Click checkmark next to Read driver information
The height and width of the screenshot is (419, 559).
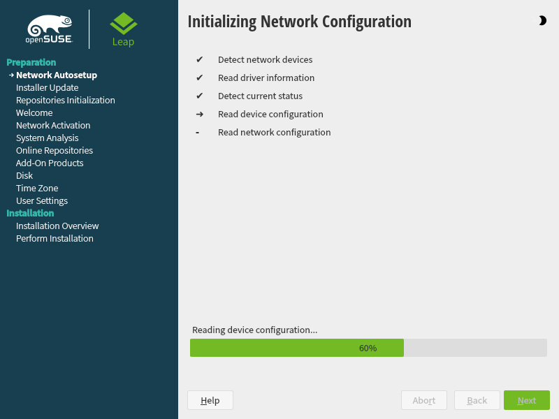(x=199, y=78)
